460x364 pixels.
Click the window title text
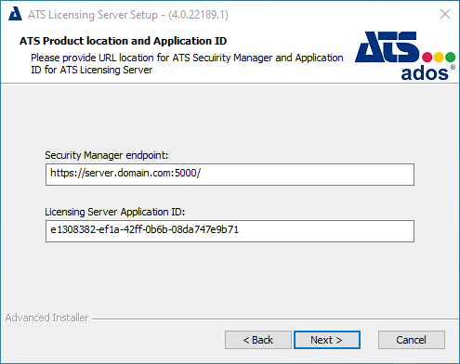[x=128, y=15]
